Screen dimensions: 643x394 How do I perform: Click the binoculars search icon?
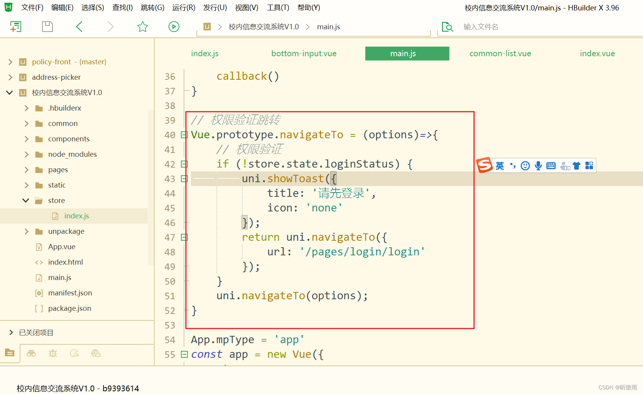31,353
